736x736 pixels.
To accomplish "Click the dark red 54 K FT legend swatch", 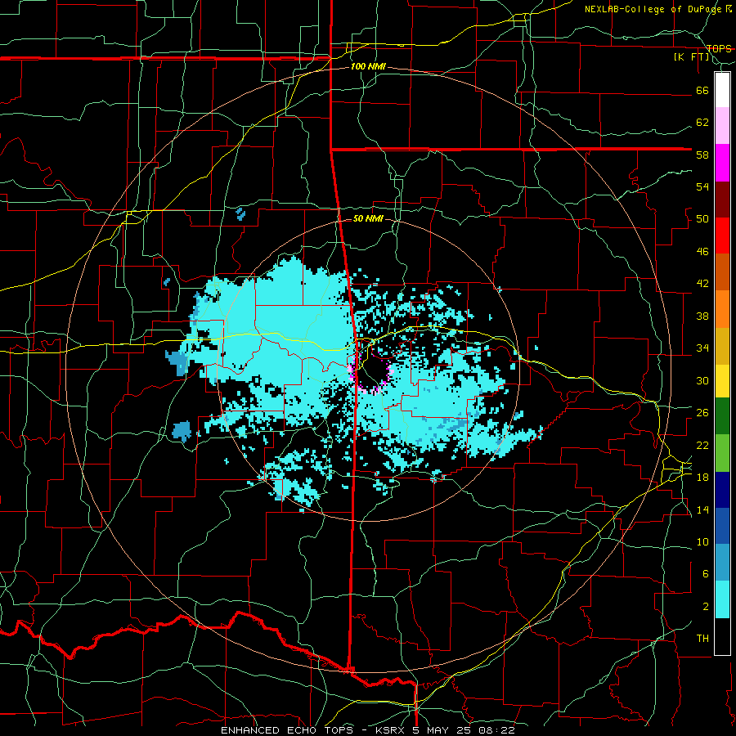I will (722, 199).
